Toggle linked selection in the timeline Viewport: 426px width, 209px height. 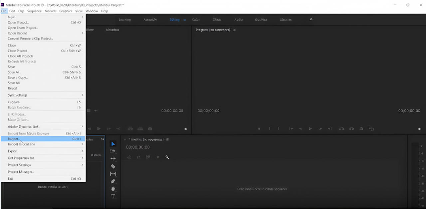coord(148,157)
